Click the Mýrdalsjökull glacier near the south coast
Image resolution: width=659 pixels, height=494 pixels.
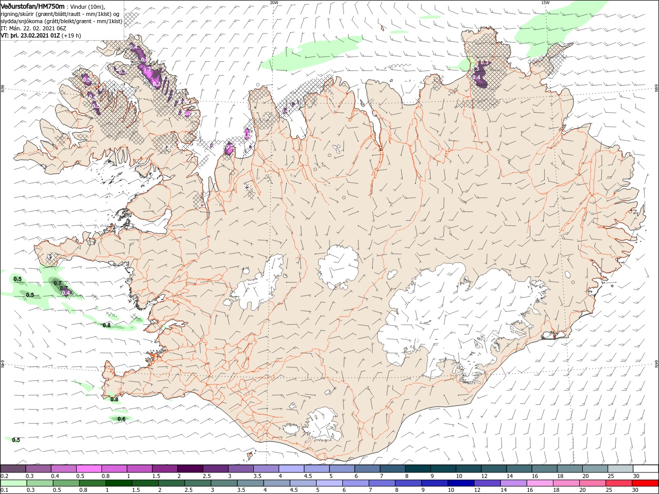point(323,425)
